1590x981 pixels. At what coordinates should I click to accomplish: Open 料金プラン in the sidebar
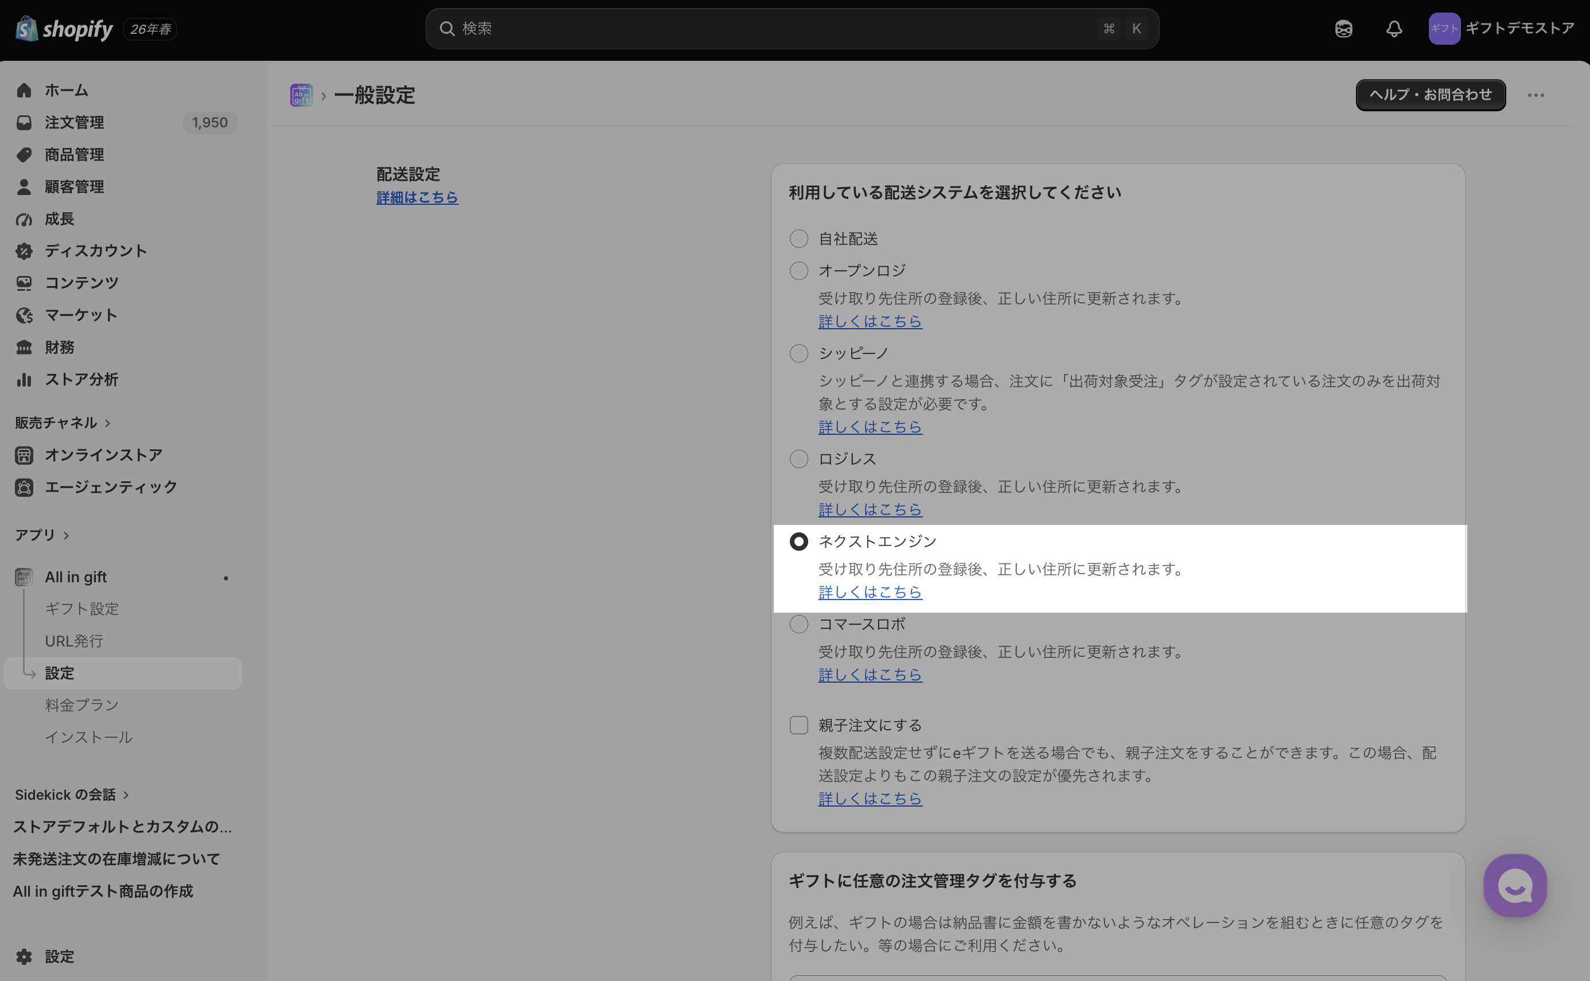(x=82, y=704)
